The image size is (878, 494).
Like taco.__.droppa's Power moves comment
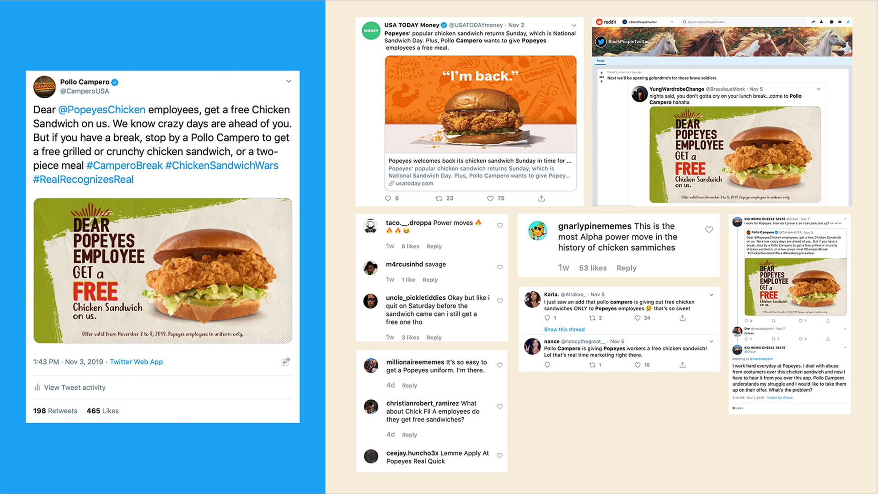(x=500, y=225)
